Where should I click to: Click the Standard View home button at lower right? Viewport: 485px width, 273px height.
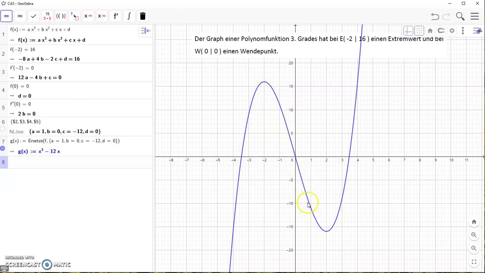coord(474,222)
